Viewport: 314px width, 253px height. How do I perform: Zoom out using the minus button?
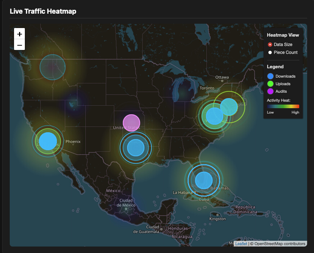(19, 45)
